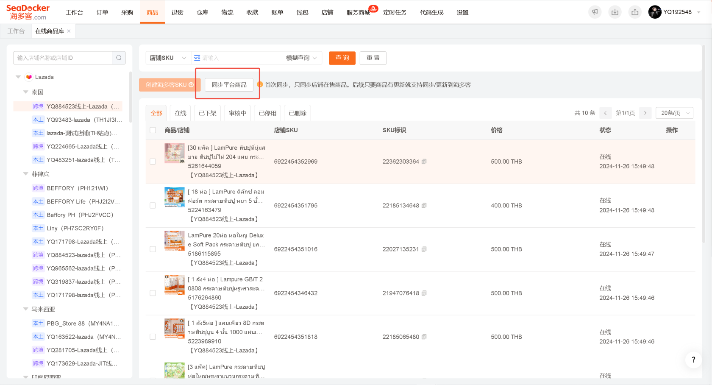The height and width of the screenshot is (385, 712).
Task: Copy SKU标识 22362303364
Action: (424, 162)
